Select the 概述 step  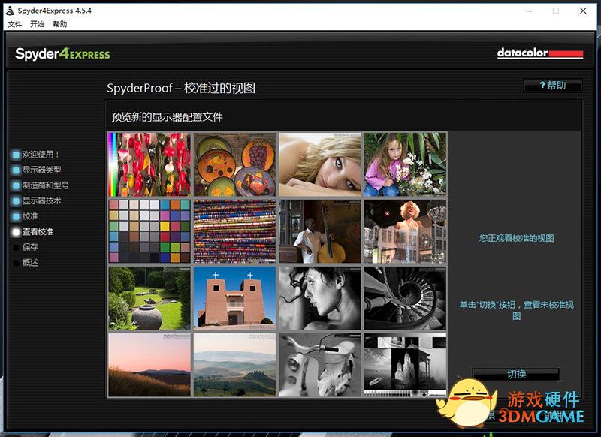tap(30, 263)
